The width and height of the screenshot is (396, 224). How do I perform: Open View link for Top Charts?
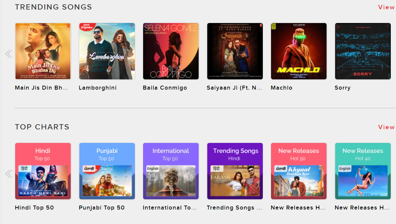386,127
